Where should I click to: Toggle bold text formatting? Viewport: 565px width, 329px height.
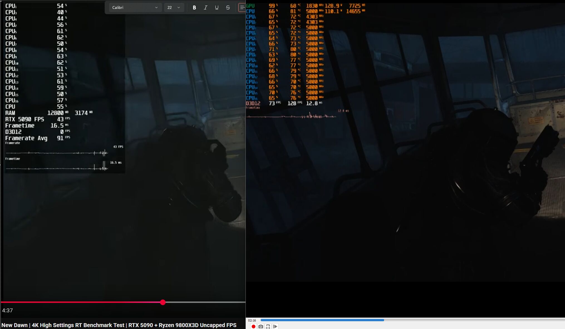click(x=194, y=8)
